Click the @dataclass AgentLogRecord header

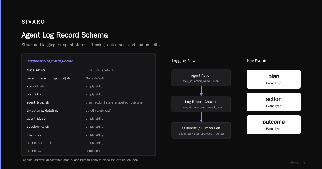tap(50, 61)
